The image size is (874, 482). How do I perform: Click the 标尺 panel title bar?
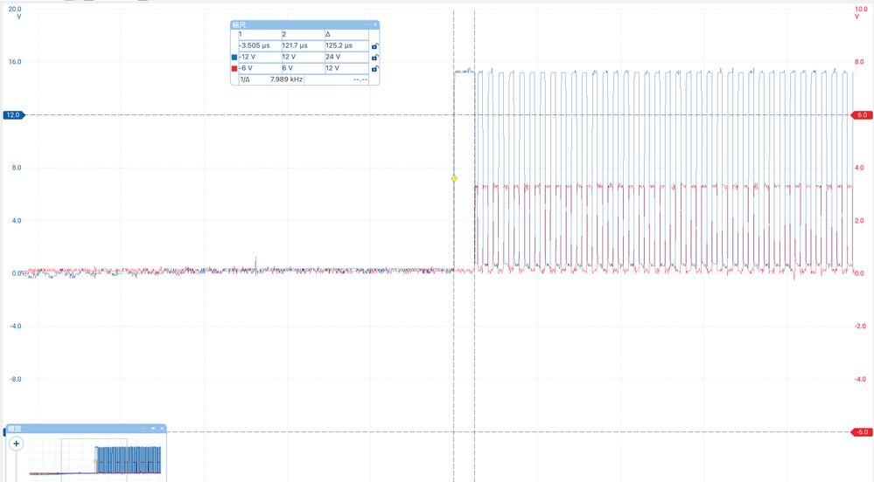305,25
